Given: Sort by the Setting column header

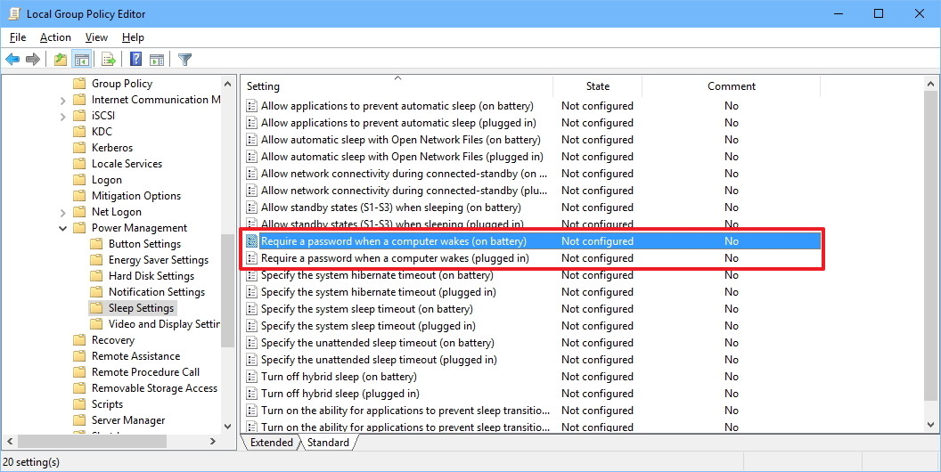Looking at the screenshot, I should pos(397,86).
